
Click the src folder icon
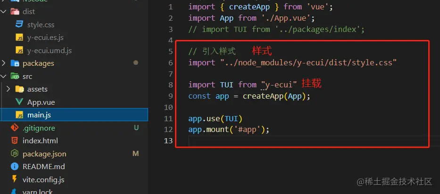pos(15,76)
